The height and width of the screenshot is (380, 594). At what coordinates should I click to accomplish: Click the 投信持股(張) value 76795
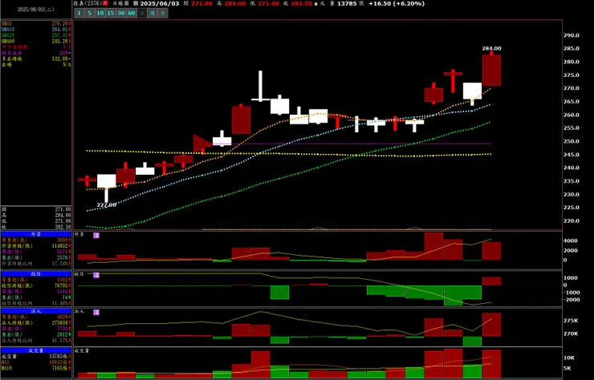60,285
